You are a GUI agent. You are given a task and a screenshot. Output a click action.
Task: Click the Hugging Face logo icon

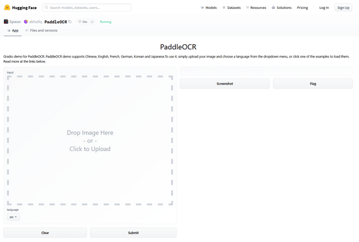pos(7,8)
